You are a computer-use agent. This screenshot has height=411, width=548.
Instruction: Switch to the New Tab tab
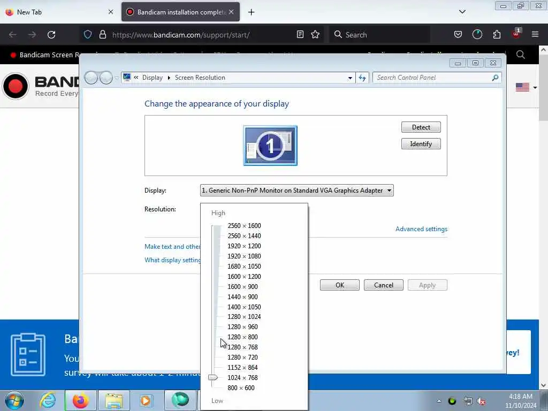pyautogui.click(x=59, y=12)
